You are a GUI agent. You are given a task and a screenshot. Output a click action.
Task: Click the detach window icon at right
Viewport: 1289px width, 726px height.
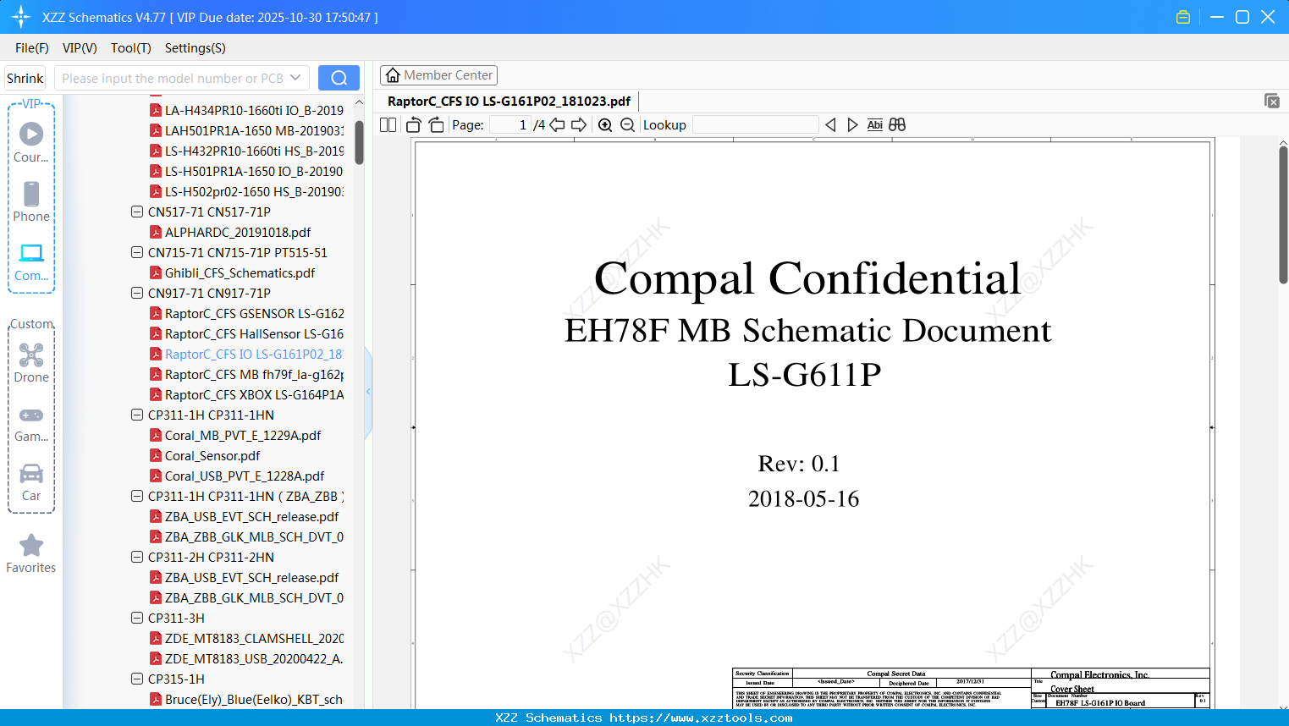(1271, 101)
